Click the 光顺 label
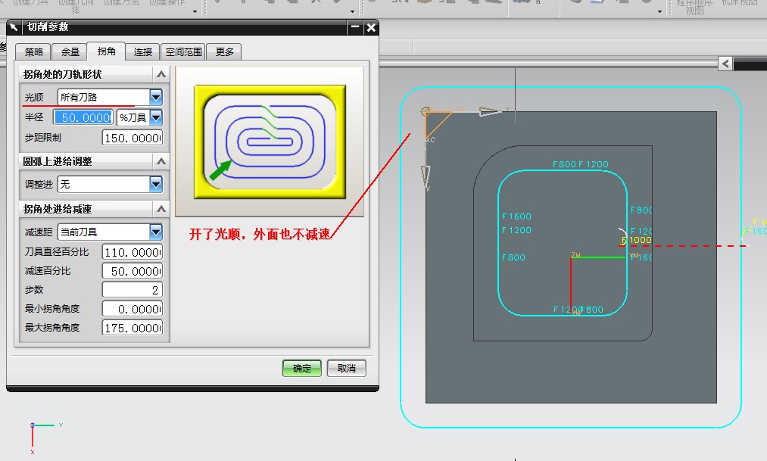767x461 pixels. (34, 98)
